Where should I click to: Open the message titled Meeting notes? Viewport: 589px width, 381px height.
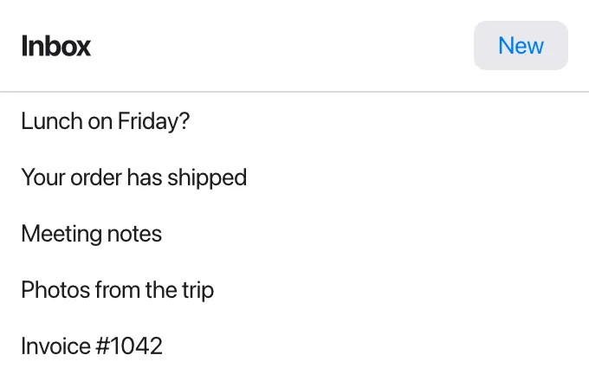[x=294, y=234]
